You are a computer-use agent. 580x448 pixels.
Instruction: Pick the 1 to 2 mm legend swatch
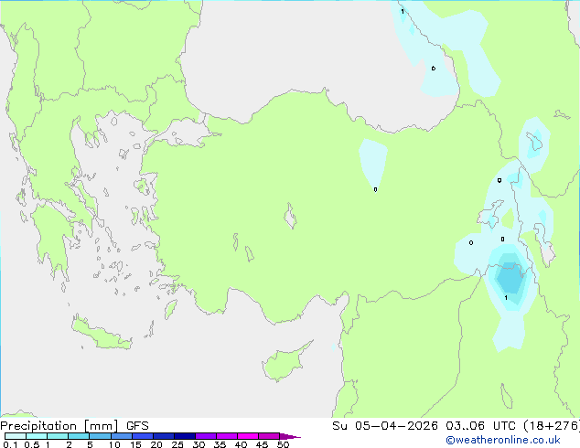pos(58,436)
